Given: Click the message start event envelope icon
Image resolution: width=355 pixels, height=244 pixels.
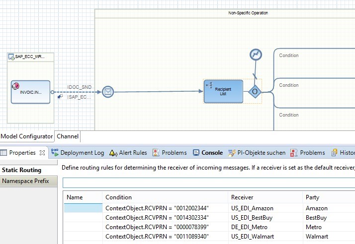Looking at the screenshot, I should coord(108,92).
